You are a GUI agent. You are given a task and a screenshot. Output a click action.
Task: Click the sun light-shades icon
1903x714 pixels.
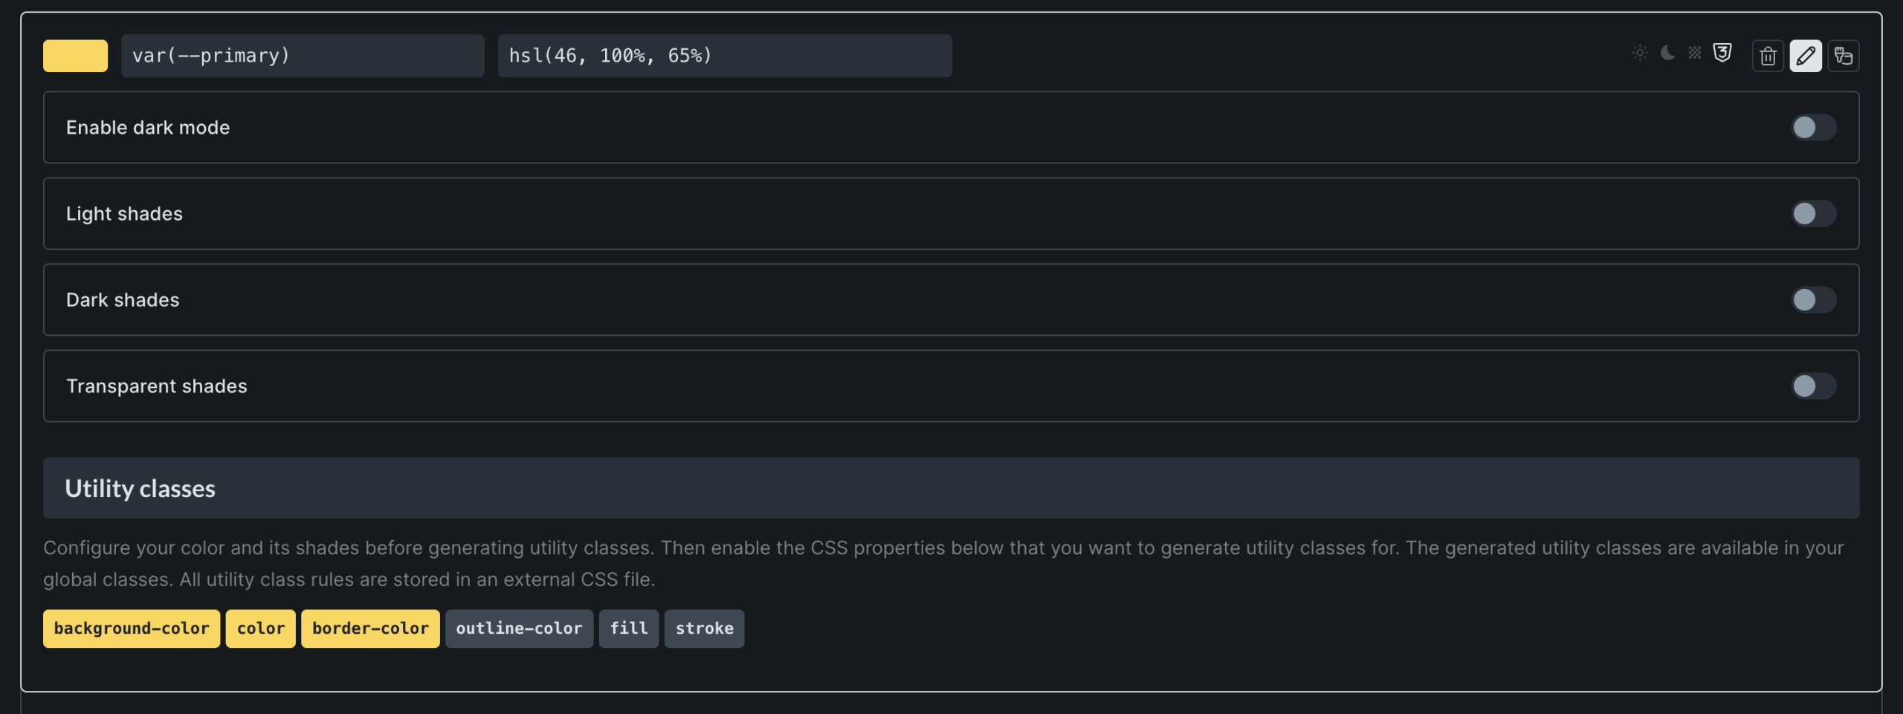(1640, 53)
